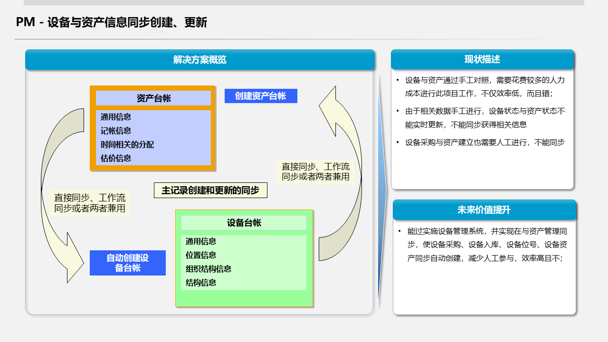The height and width of the screenshot is (342, 608).
Task: Click the 自动创建设备台帐 blue label
Action: (x=128, y=263)
